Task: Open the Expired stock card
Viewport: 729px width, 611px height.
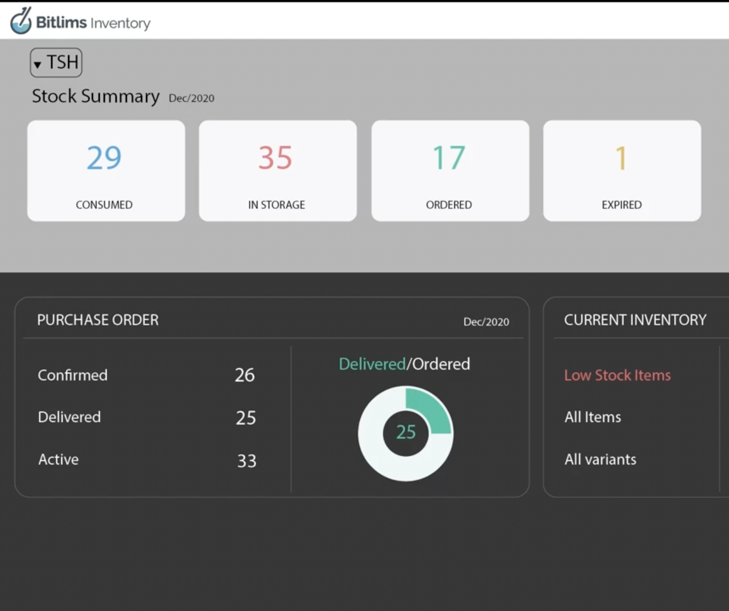Action: (x=622, y=170)
